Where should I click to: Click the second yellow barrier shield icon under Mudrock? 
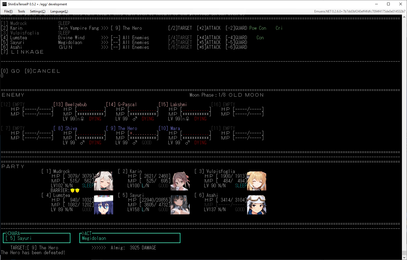point(77,190)
